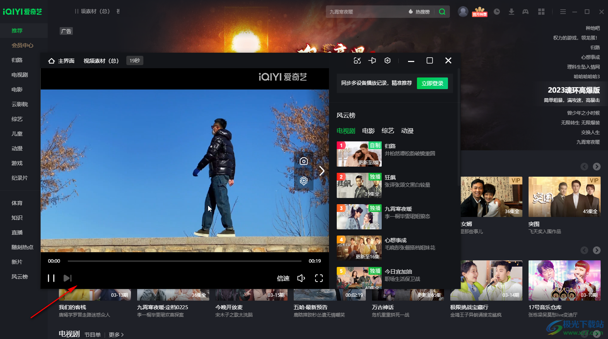Open rank 3 show 九霄寒夜暖 thumbnail

pyautogui.click(x=359, y=217)
